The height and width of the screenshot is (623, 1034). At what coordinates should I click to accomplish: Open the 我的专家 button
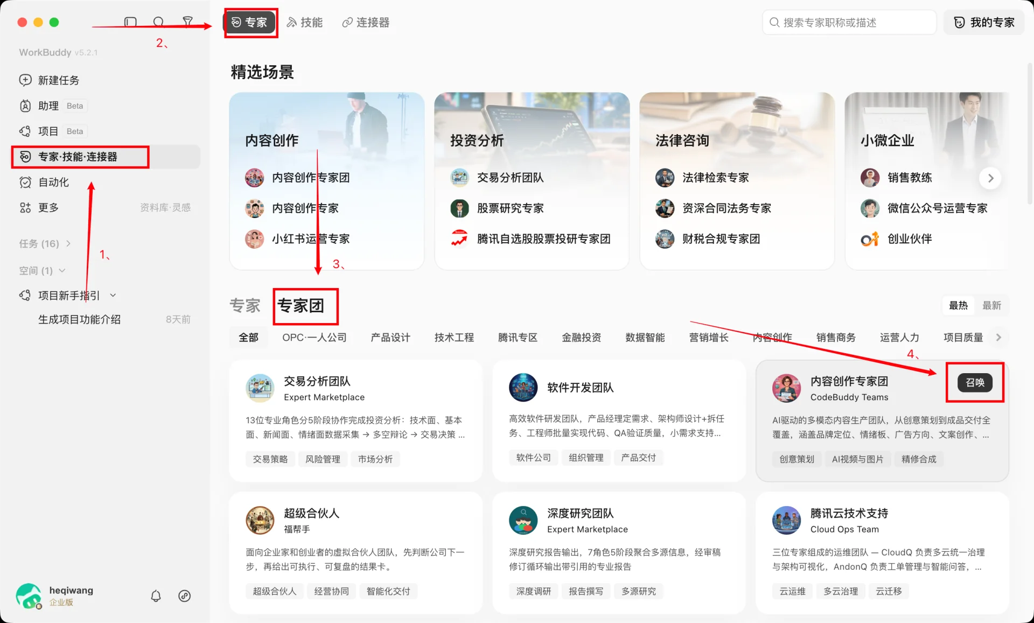984,22
